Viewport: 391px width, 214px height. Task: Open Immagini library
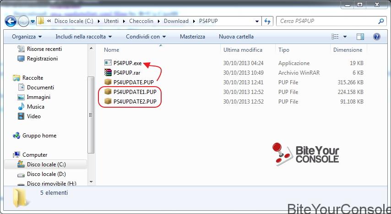pyautogui.click(x=38, y=97)
